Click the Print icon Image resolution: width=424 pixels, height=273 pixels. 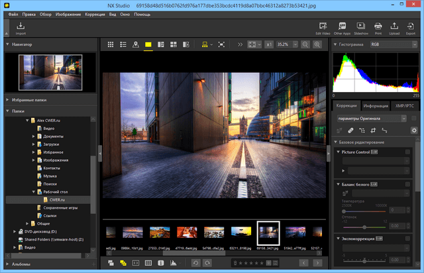378,27
